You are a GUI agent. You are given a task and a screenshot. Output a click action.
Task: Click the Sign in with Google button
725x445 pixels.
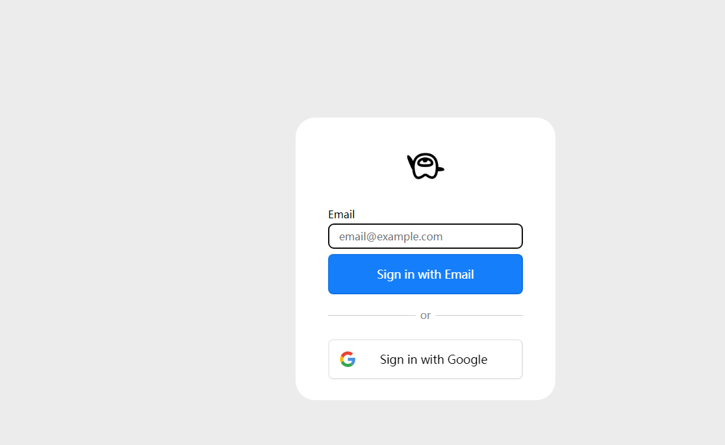click(426, 359)
